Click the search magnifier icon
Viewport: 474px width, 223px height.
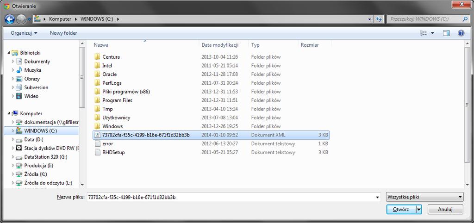[x=465, y=19]
